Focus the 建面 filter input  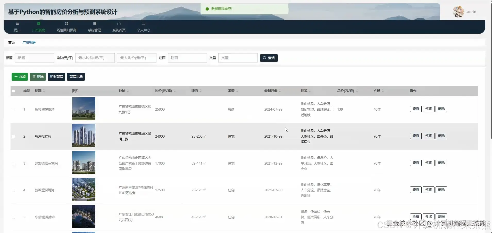(x=187, y=58)
